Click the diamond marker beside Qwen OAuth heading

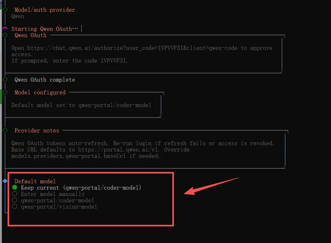point(5,35)
